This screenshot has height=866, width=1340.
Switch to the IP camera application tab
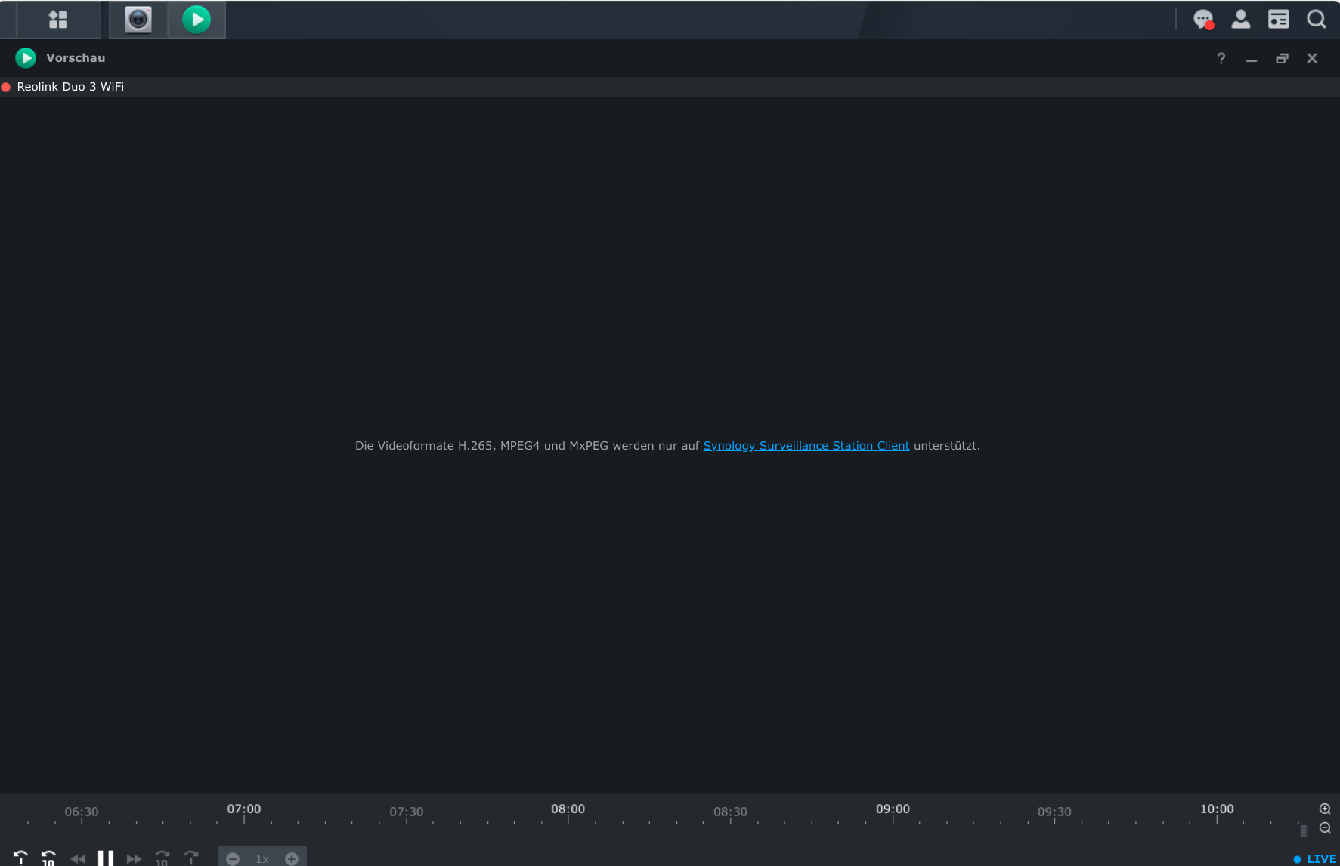tap(138, 20)
